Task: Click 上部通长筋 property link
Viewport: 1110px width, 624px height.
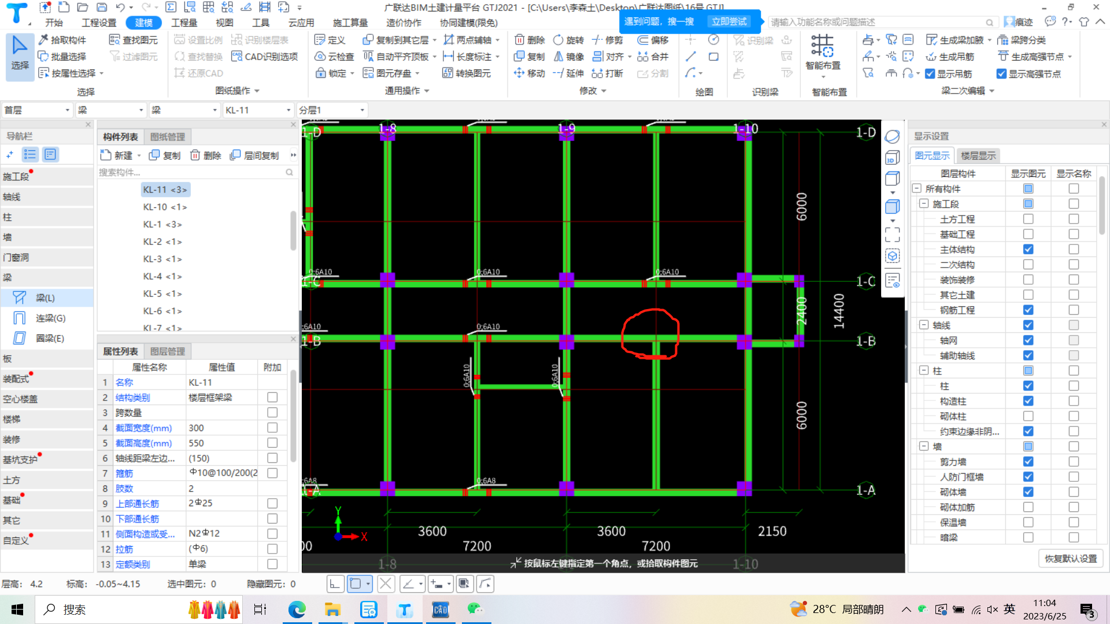Action: point(137,504)
